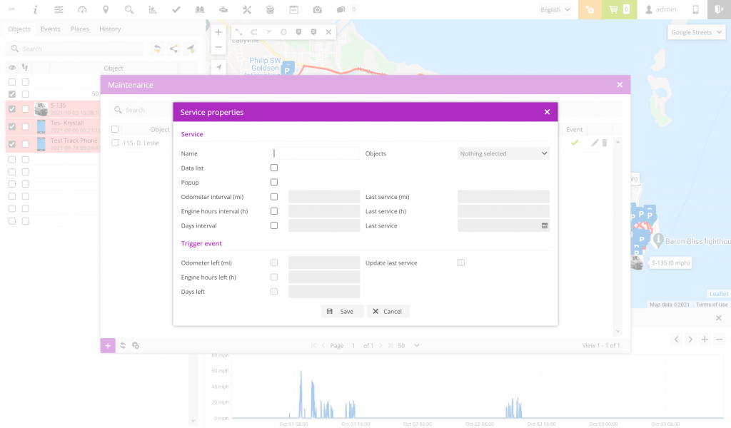Zoom out on the map

point(218,47)
